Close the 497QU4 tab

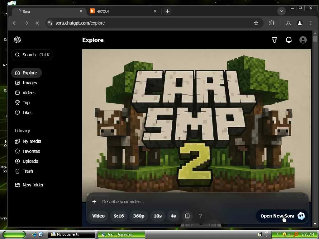click(x=155, y=12)
